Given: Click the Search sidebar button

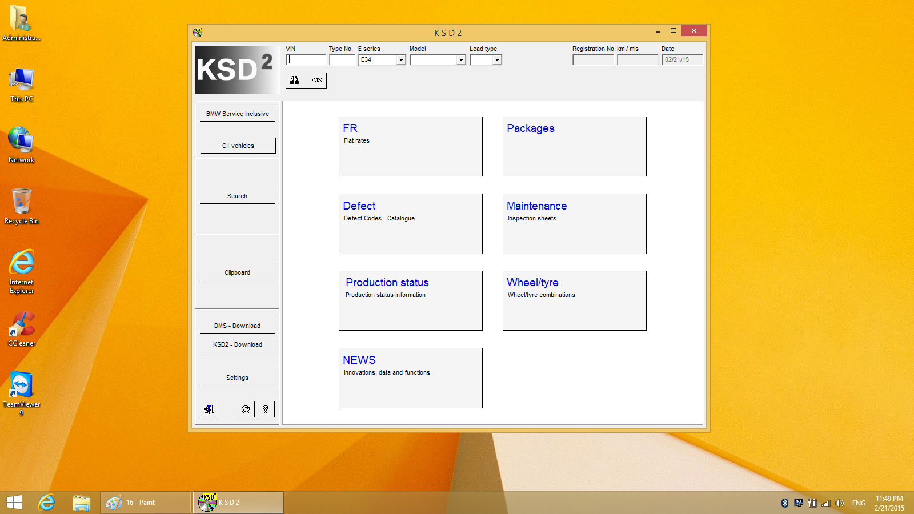Looking at the screenshot, I should coord(238,196).
